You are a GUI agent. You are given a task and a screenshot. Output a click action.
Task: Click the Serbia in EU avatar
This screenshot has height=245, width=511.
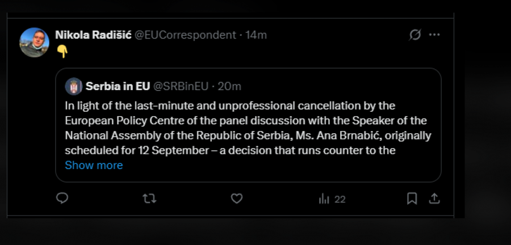(74, 86)
